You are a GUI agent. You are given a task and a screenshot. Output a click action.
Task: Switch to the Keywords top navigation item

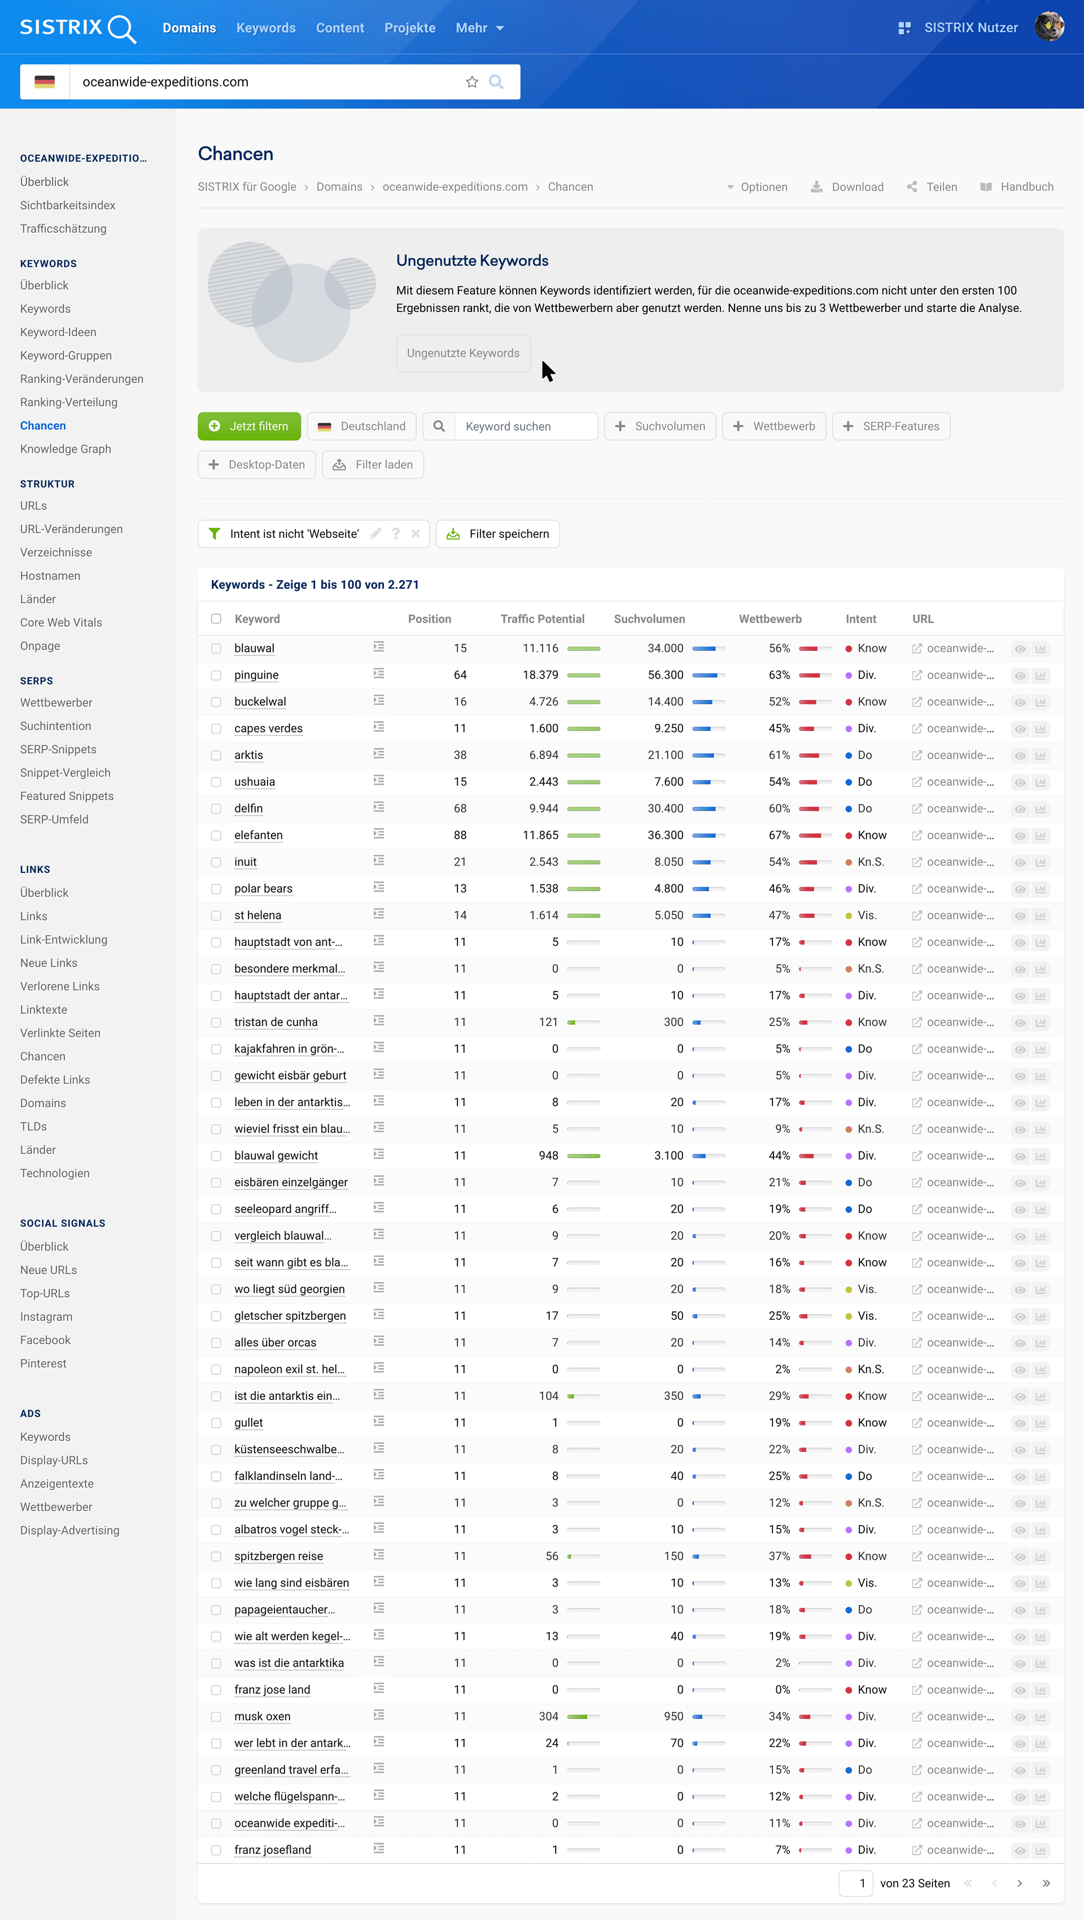(266, 28)
